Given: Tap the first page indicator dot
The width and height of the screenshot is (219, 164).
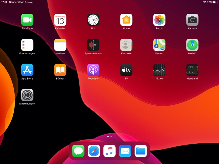Looking at the screenshot, I should click(108, 137).
